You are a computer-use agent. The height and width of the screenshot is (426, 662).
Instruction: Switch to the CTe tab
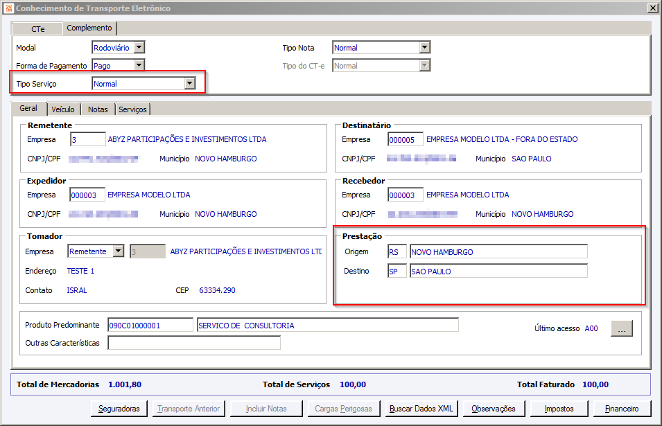click(x=37, y=28)
